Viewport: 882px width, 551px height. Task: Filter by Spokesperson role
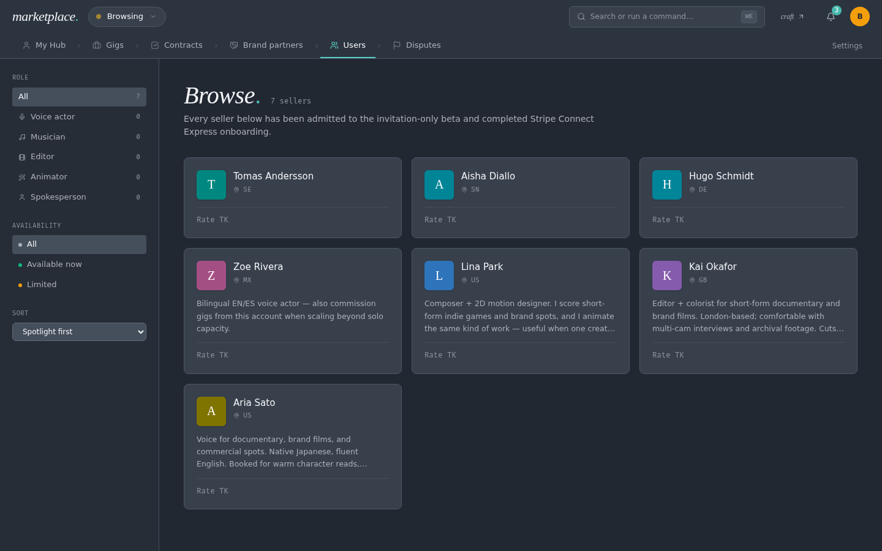click(x=79, y=197)
